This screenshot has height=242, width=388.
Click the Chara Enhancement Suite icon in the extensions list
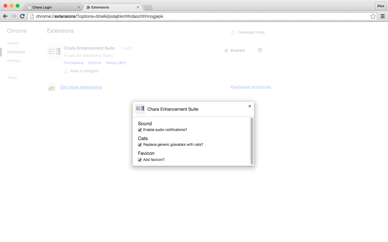pos(54,52)
